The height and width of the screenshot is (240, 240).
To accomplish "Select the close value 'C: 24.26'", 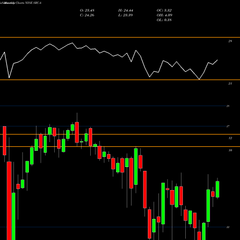I will pos(87,15).
